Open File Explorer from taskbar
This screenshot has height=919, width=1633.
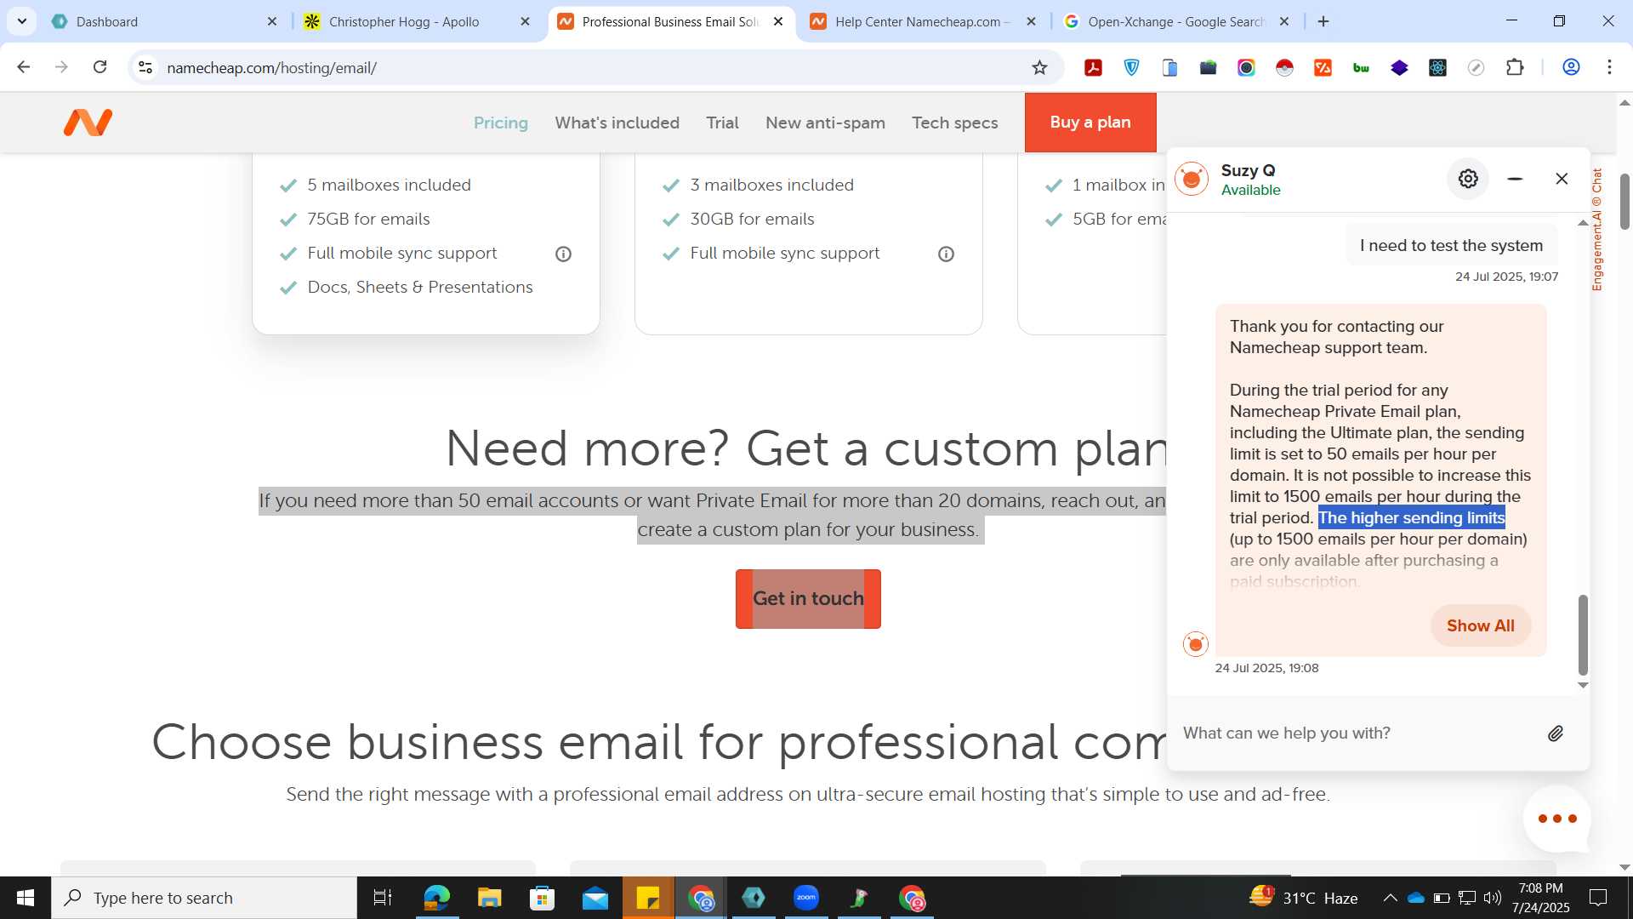[x=489, y=898]
